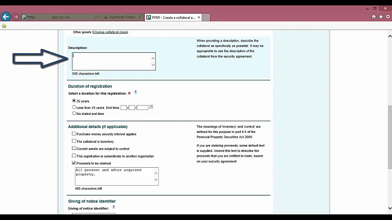Viewport: 392px width, 220px height.
Task: Follow the Change collateral class link
Action: point(110,32)
